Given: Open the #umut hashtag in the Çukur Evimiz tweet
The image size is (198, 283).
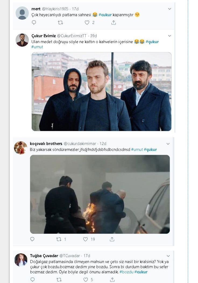Looking at the screenshot, I should tap(37, 47).
